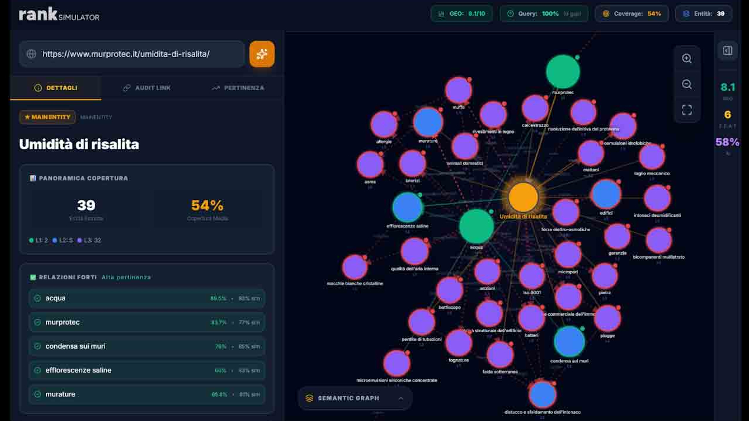Open the Pertinenza tab

[x=238, y=88]
